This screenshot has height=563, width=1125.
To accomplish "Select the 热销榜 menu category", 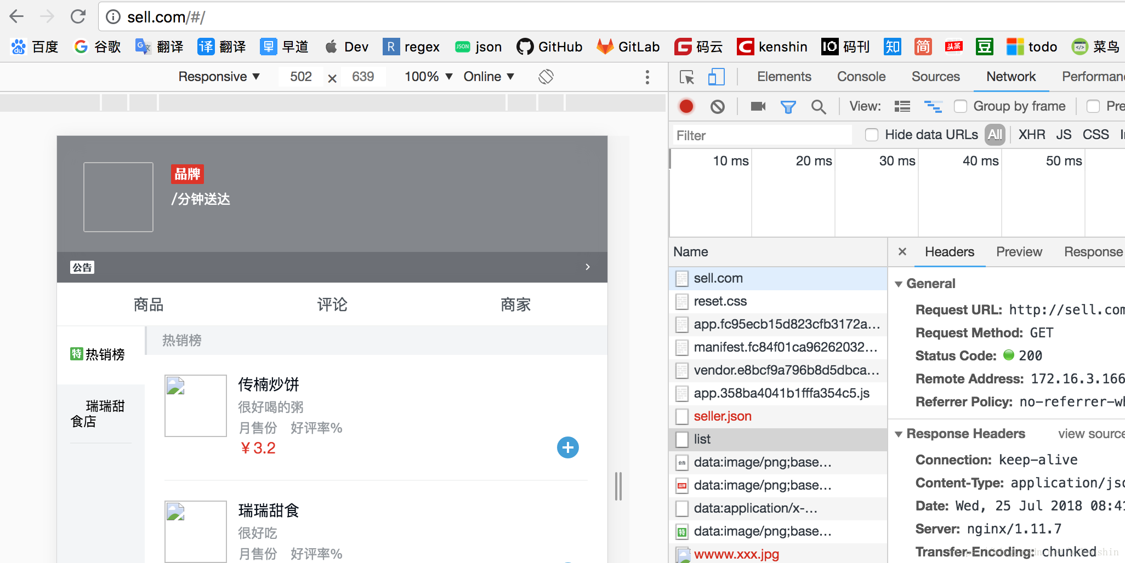I will (100, 355).
